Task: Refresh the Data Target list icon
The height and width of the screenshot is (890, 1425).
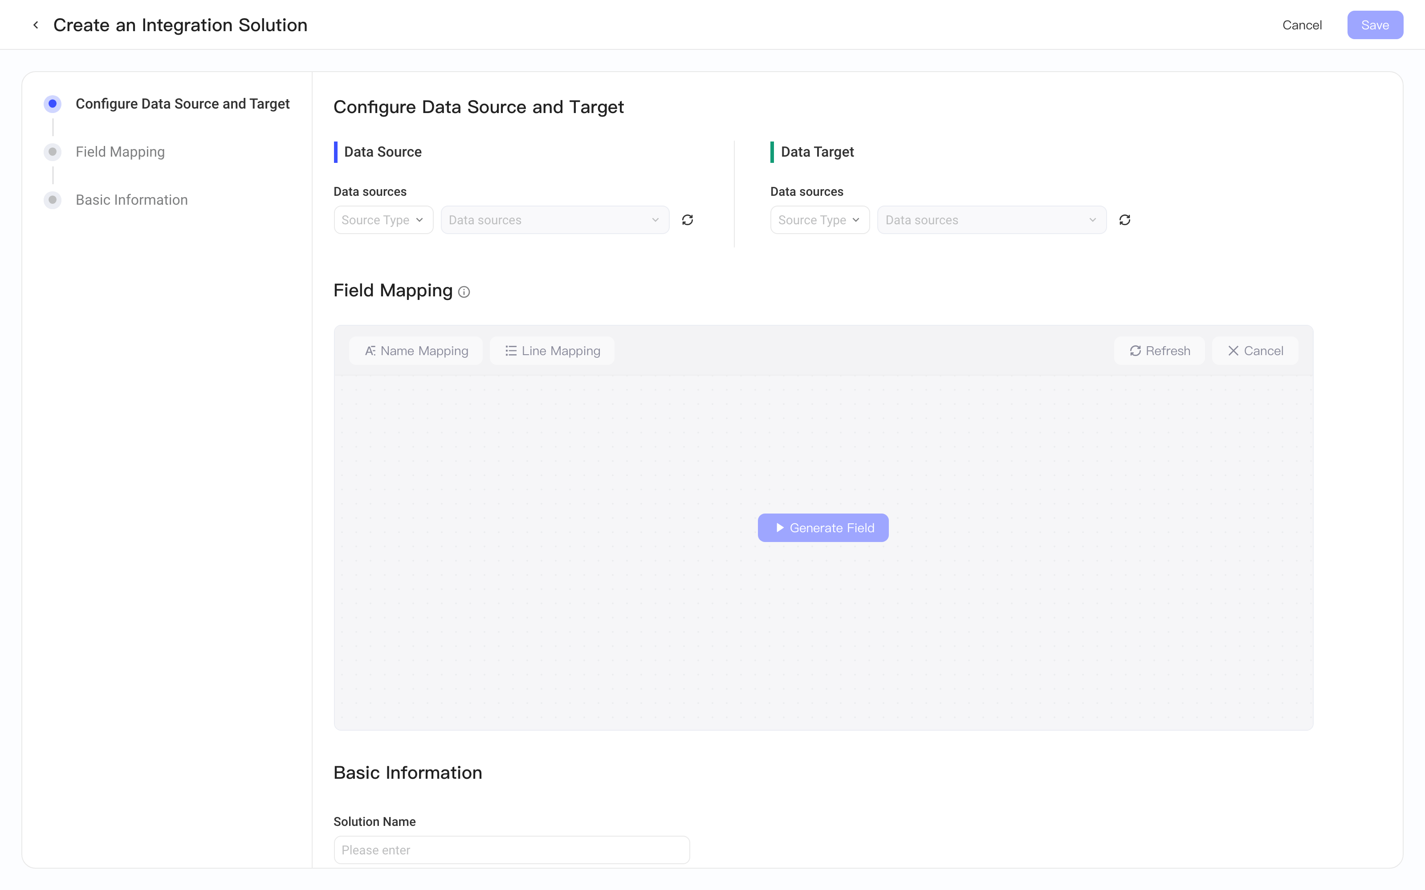Action: pyautogui.click(x=1125, y=220)
